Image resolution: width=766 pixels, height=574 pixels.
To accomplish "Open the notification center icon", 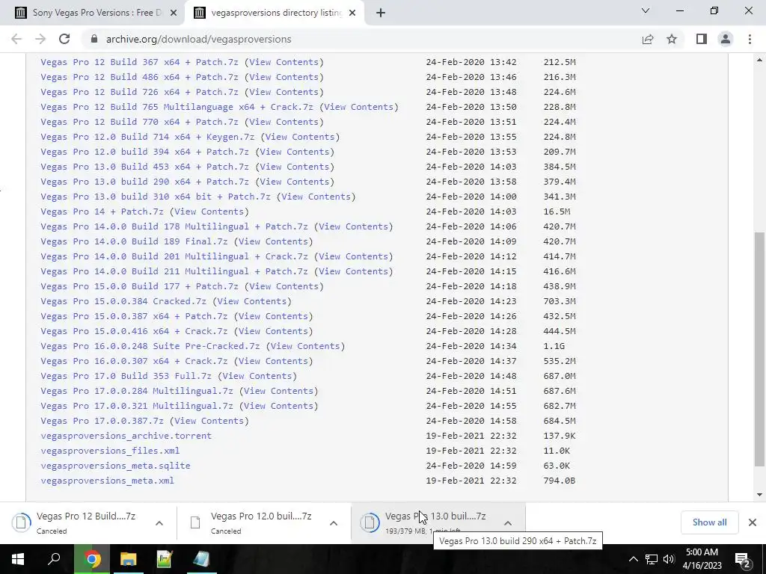I will 742,559.
